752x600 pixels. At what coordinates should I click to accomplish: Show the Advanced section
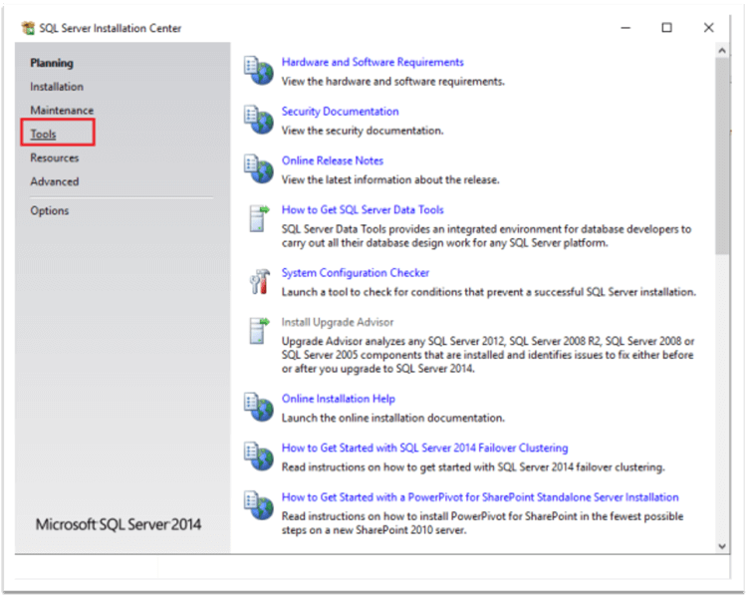(54, 182)
